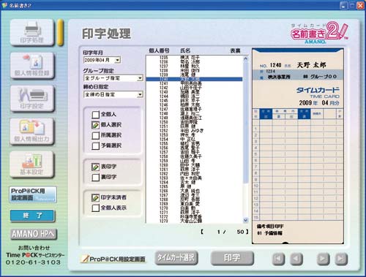Open the AMANO HPへ link button

[34, 234]
